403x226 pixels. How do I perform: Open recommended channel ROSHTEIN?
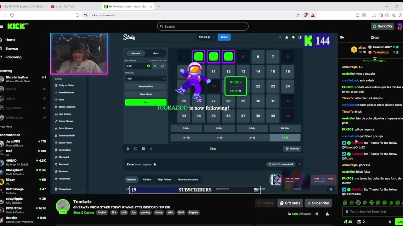23,210
